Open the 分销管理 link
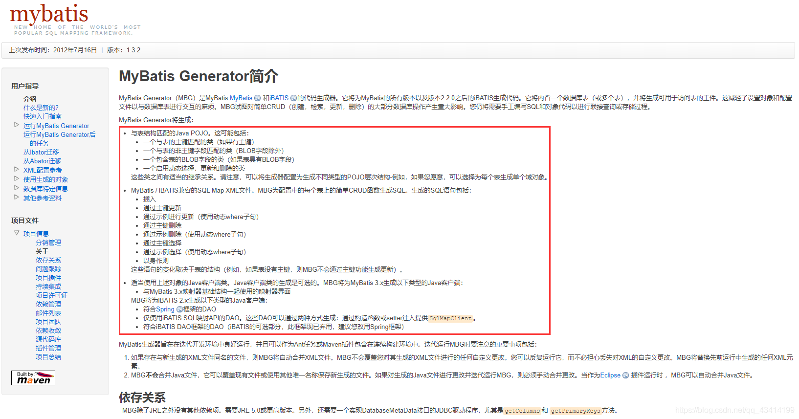This screenshot has width=799, height=419. tap(48, 243)
